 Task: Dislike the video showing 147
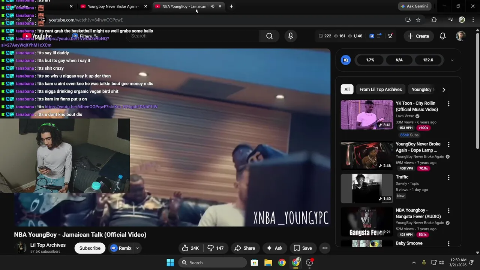pyautogui.click(x=216, y=248)
